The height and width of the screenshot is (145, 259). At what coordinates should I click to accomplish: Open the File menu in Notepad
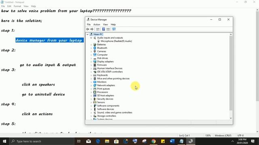click(3, 6)
